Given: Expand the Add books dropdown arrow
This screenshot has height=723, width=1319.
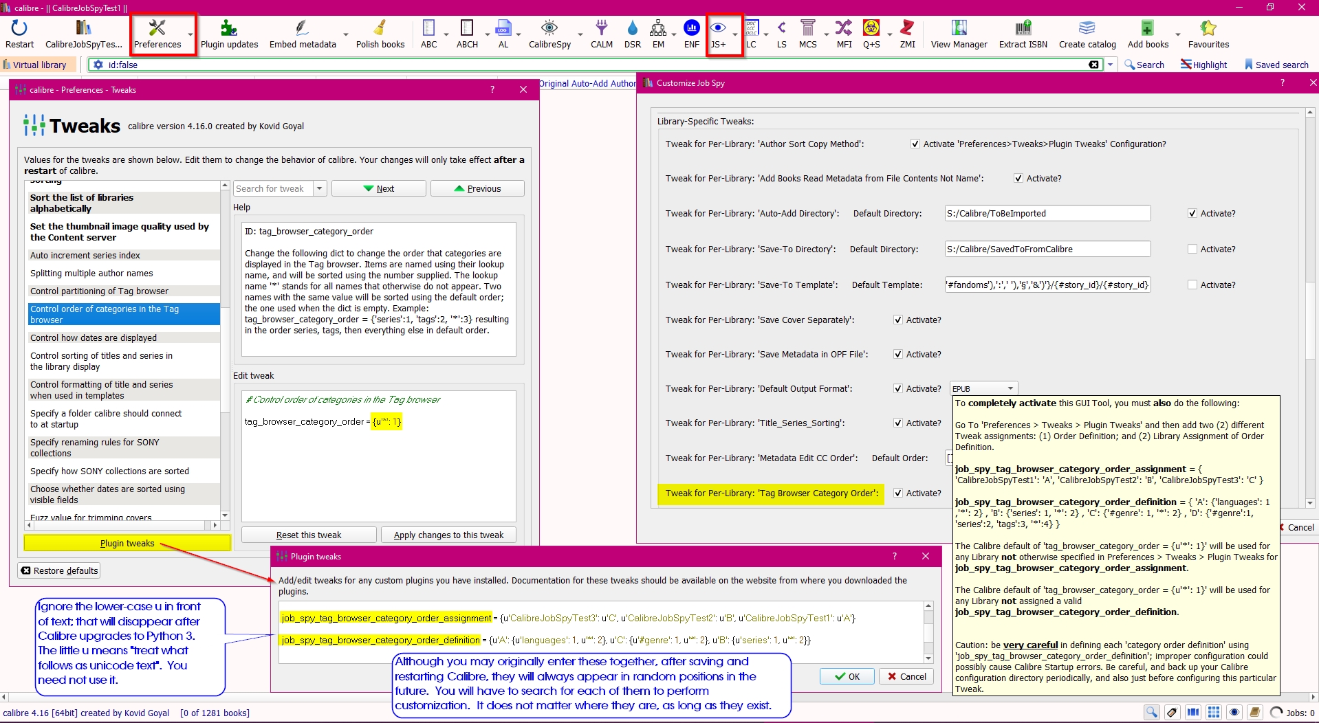Looking at the screenshot, I should pos(1177,34).
